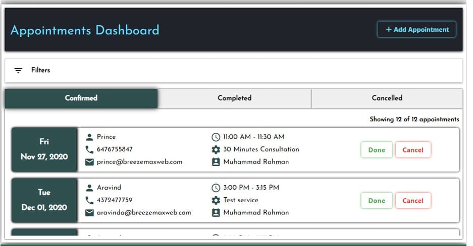Click the clock icon beside 3:00 PM

pyautogui.click(x=216, y=188)
